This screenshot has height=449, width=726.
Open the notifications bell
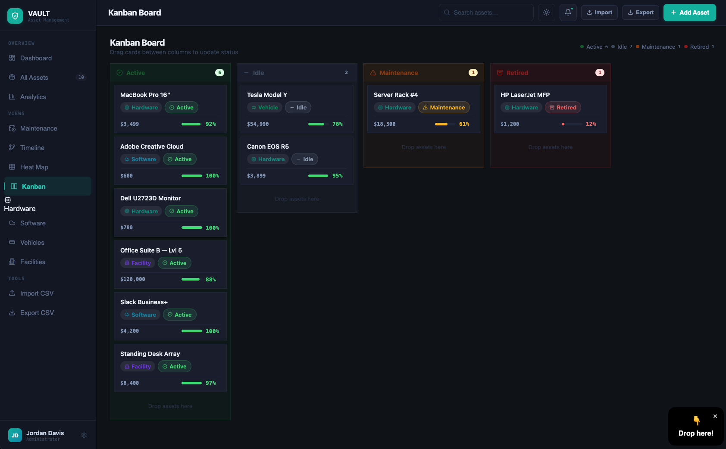click(x=568, y=12)
